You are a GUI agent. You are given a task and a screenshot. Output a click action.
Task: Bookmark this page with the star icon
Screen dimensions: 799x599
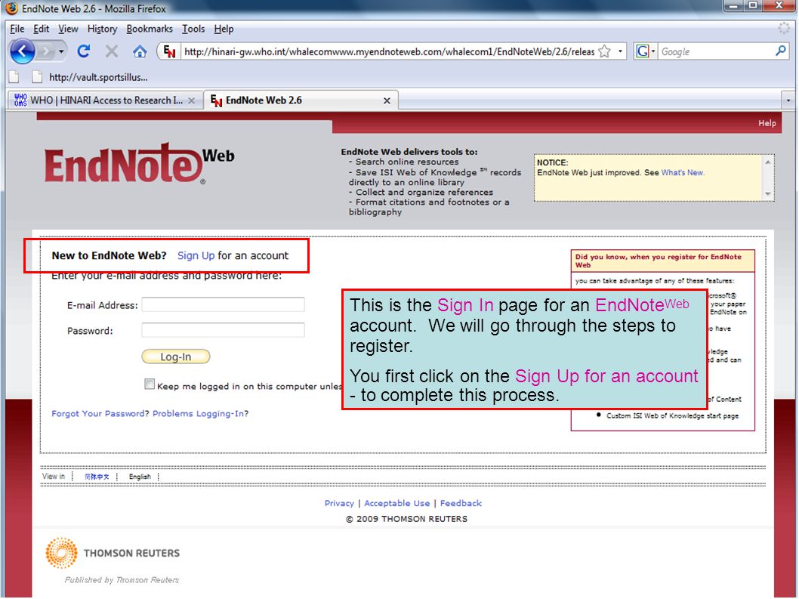[604, 51]
